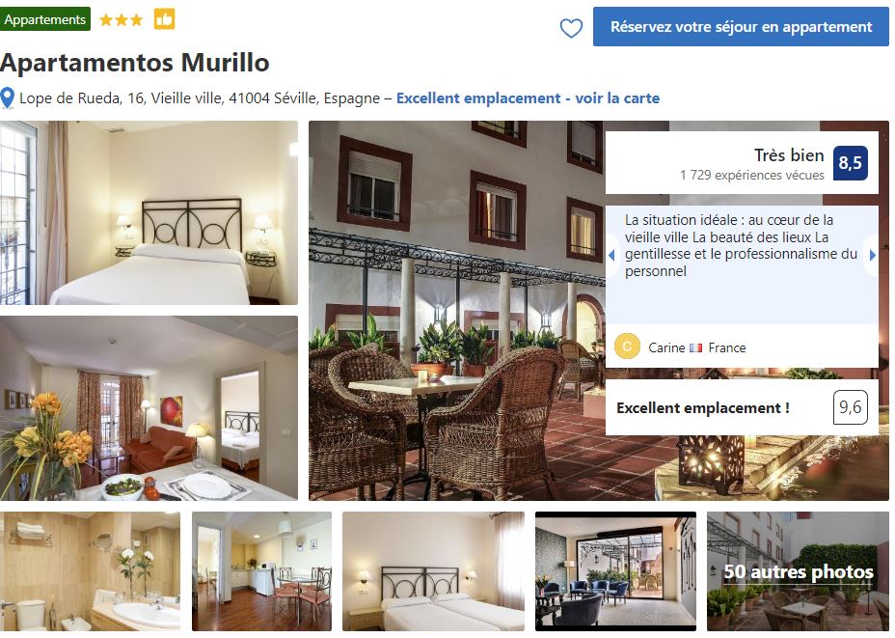Open the twin beds room thumbnail
Image resolution: width=895 pixels, height=638 pixels.
tap(433, 571)
